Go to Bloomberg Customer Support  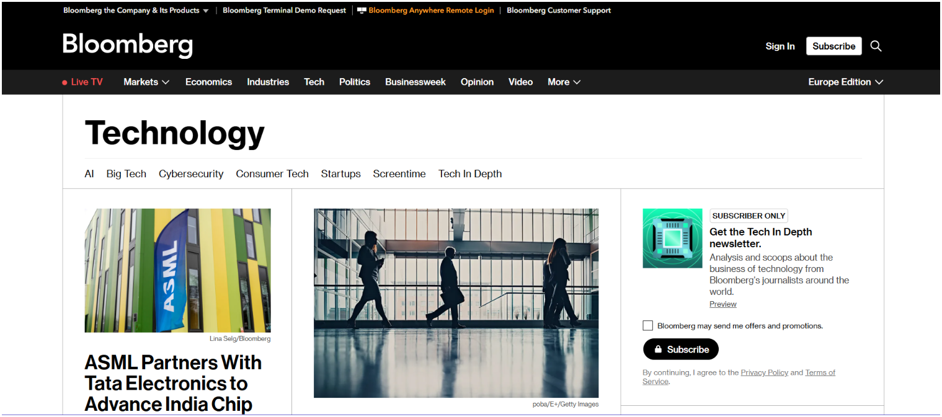[x=559, y=11]
